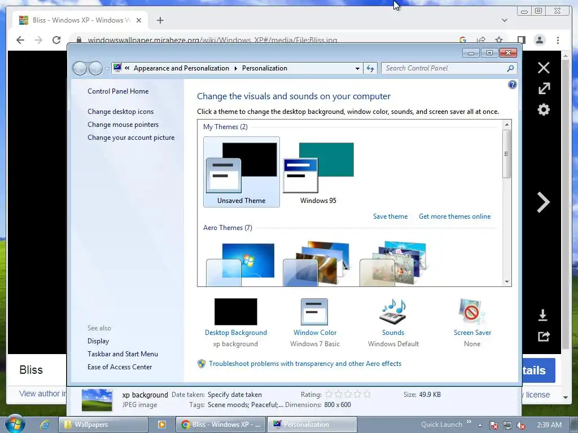Open the Desktop Background black preview icon

235,311
